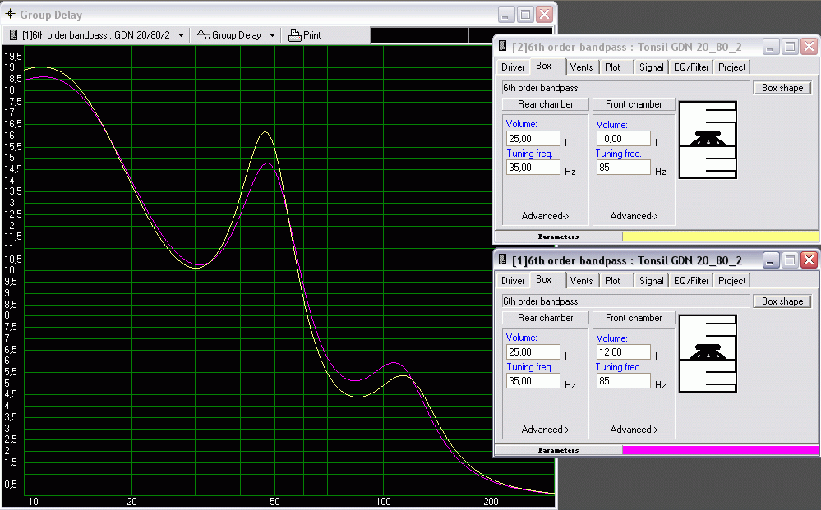The width and height of the screenshot is (821, 510).
Task: Open the EQ/Filter tab in window [1]
Action: click(x=691, y=281)
